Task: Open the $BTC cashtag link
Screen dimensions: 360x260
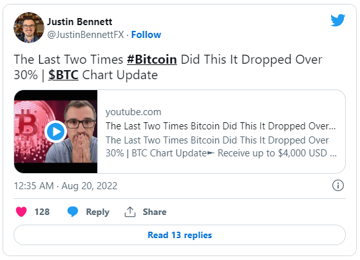Action: 63,75
